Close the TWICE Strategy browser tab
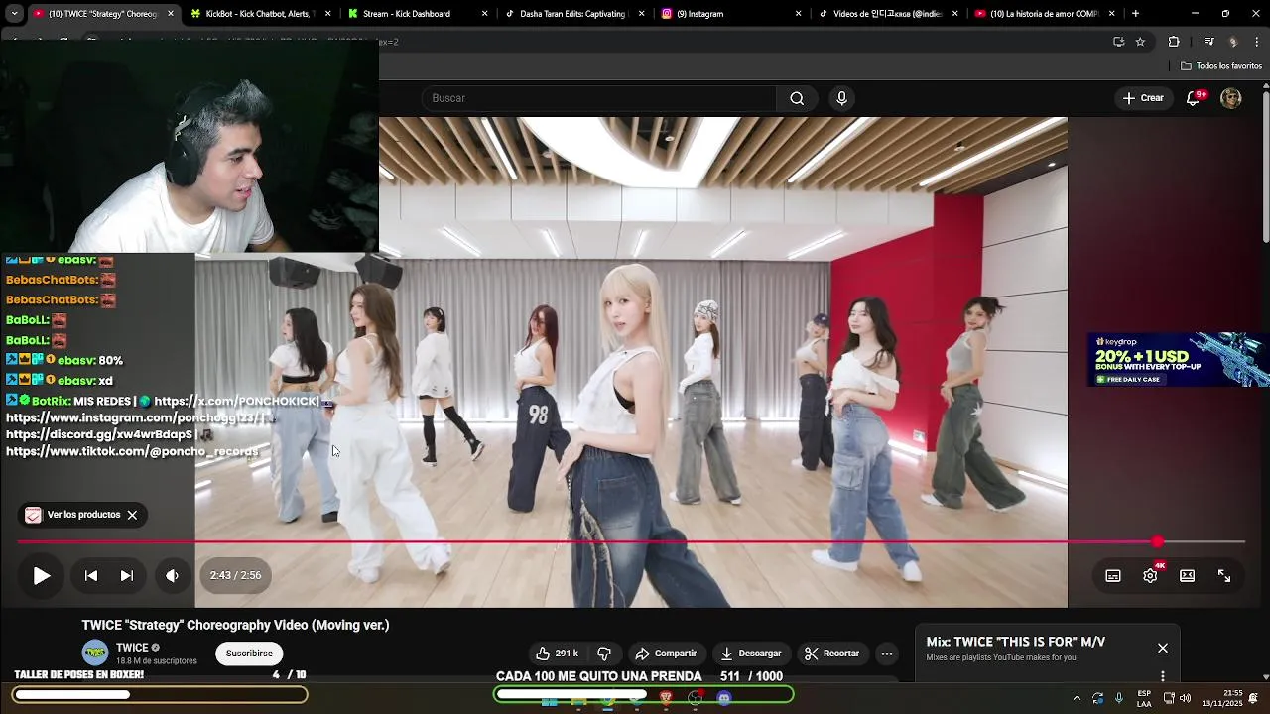Screen dimensions: 1270x714 coord(171,14)
